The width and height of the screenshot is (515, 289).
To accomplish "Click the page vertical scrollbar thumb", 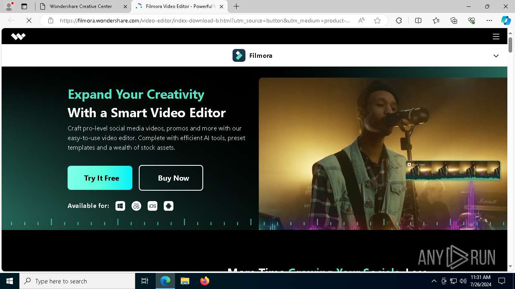I will [x=510, y=45].
